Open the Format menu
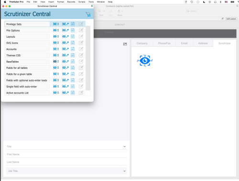 61,2
